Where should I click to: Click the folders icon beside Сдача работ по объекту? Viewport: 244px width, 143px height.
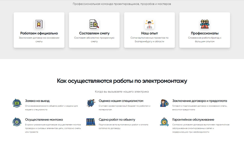coord(91,122)
